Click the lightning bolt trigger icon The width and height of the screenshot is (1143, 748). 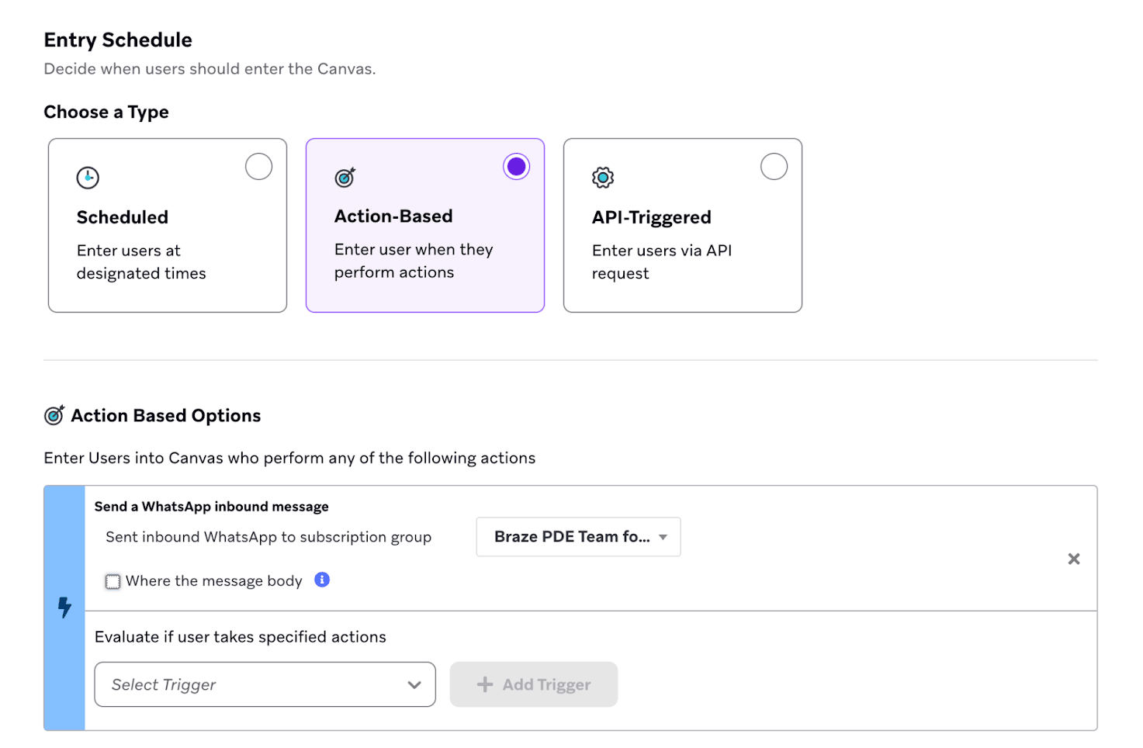click(x=64, y=608)
